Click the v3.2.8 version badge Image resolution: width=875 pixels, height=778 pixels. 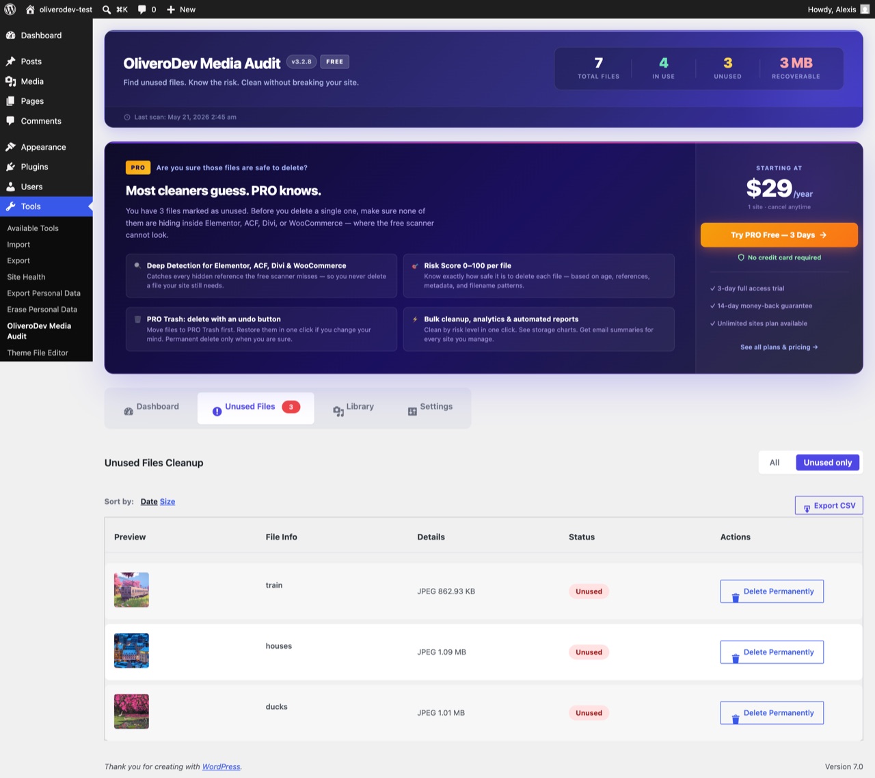pos(301,62)
